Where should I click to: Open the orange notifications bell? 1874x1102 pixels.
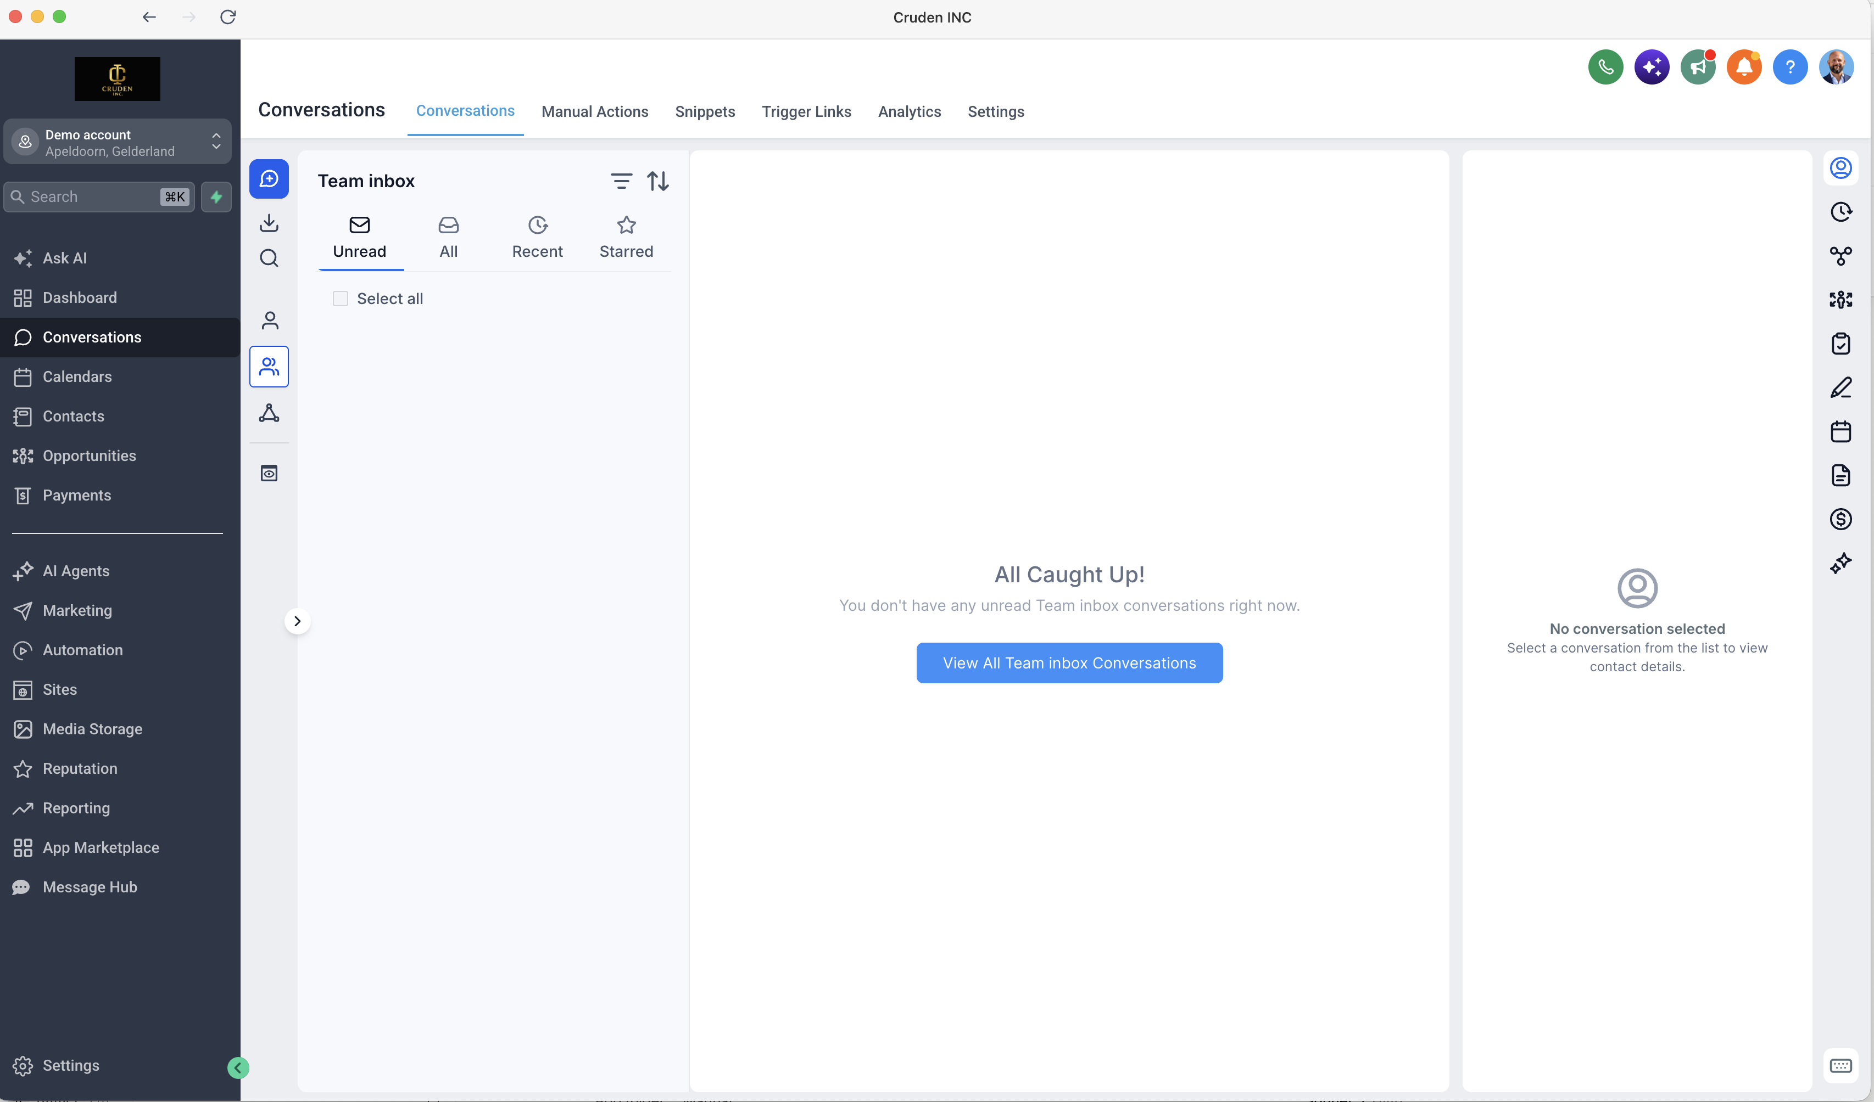(1744, 68)
